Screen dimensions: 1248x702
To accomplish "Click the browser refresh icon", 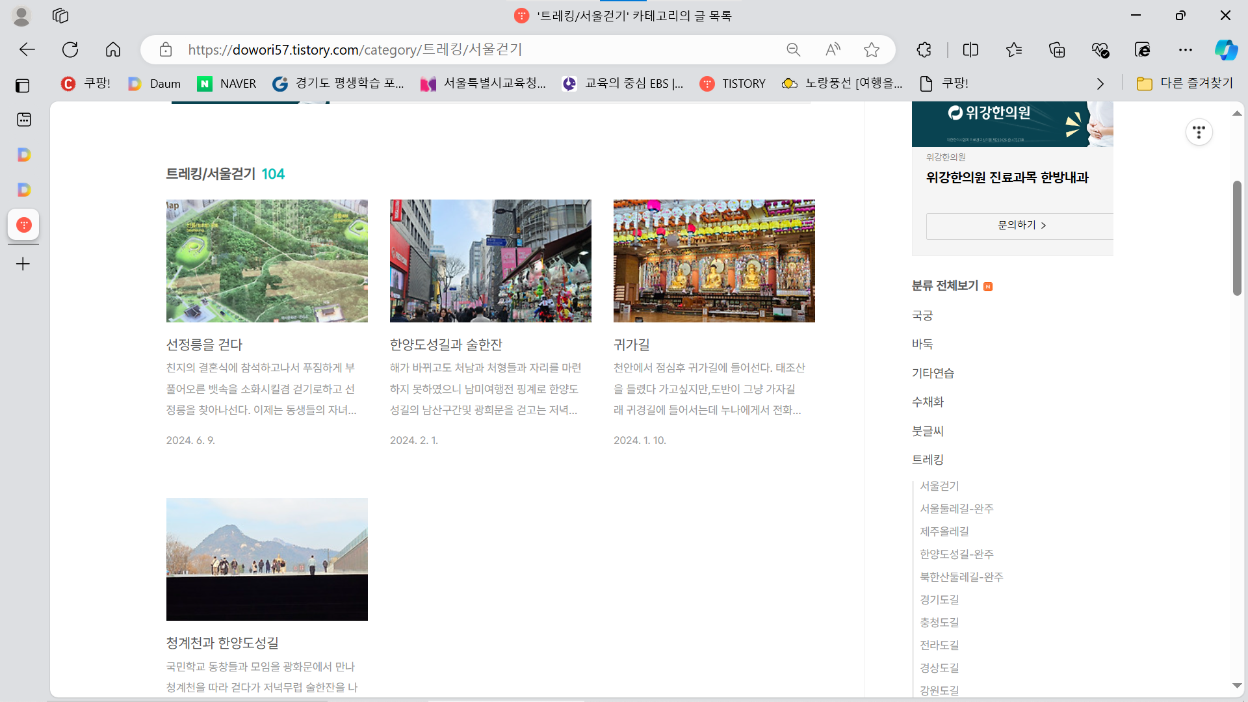I will click(70, 49).
